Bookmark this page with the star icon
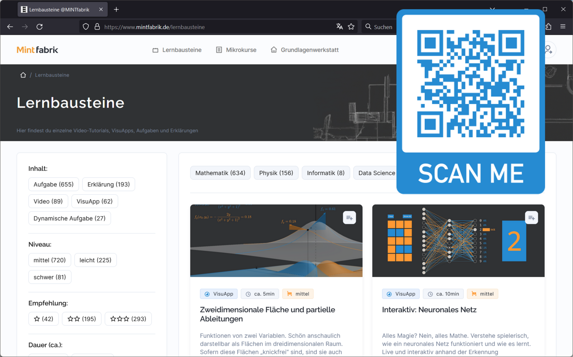The height and width of the screenshot is (357, 573). [x=351, y=27]
